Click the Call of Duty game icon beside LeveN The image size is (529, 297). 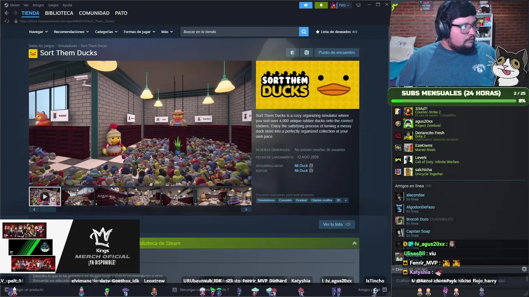click(398, 160)
